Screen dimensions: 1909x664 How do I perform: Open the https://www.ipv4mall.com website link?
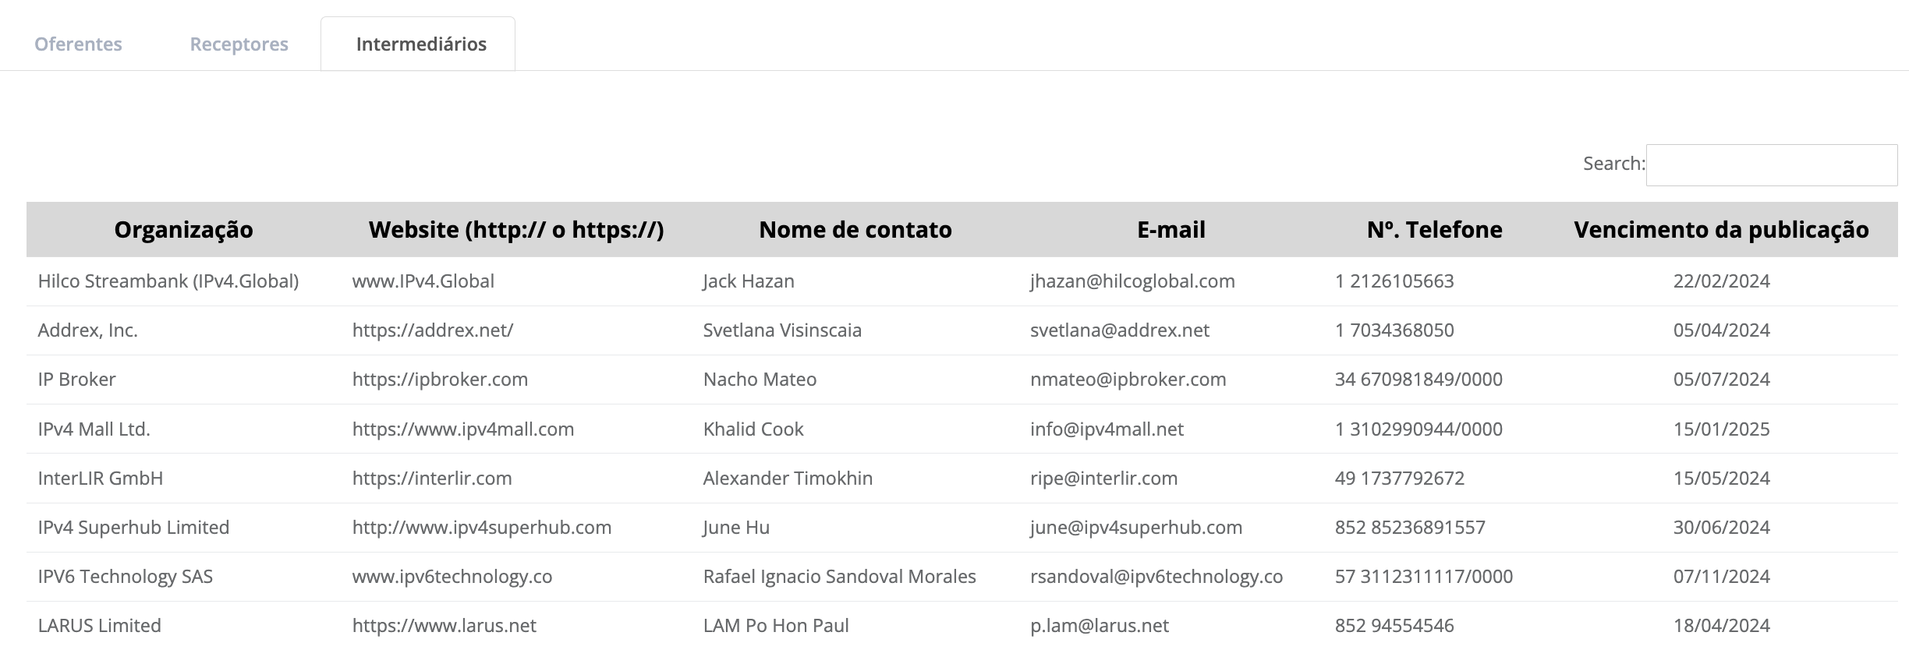pos(462,429)
